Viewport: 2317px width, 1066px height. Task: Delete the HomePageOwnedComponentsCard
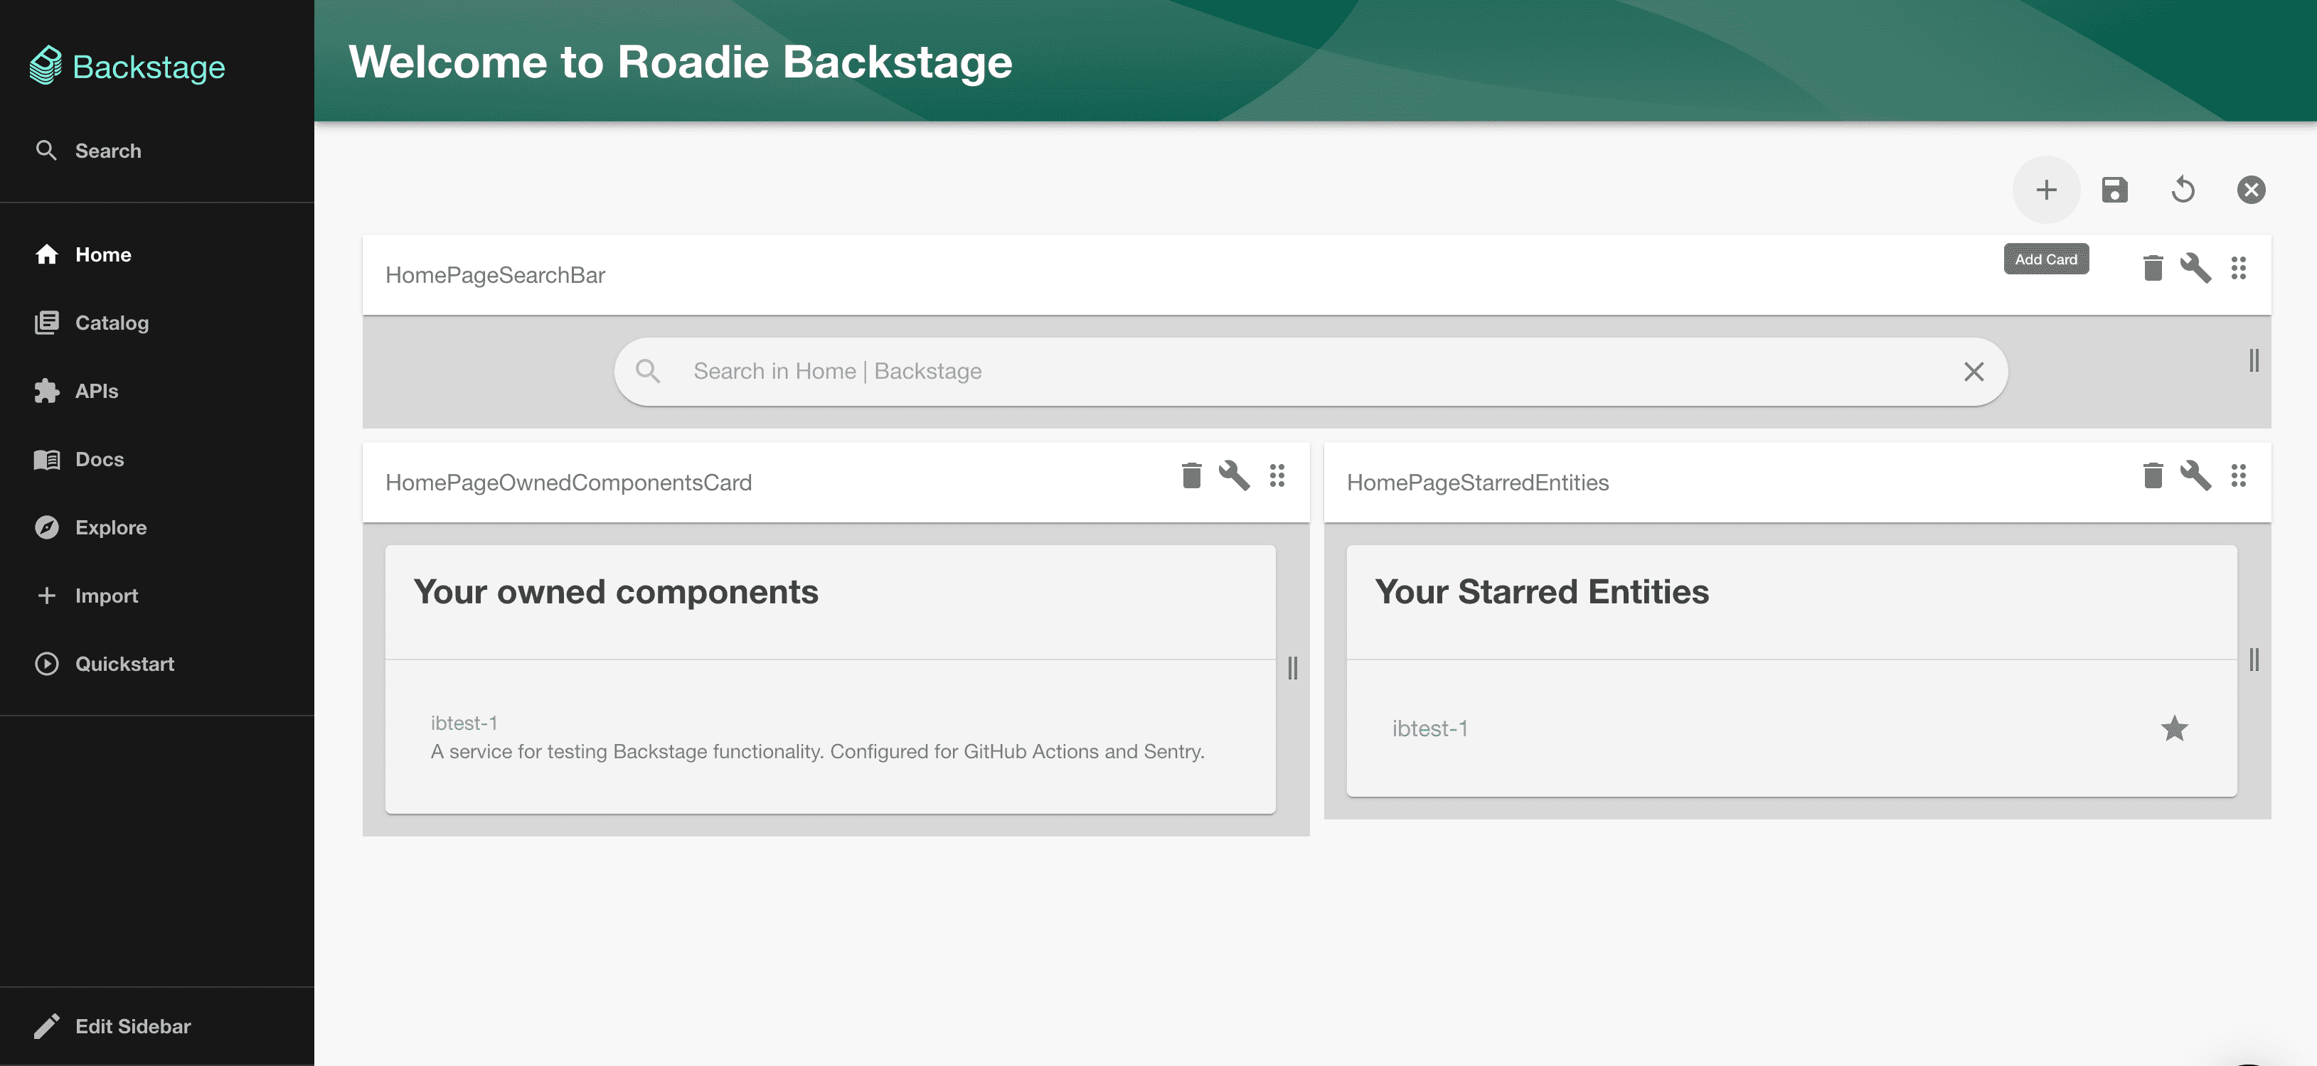1192,475
